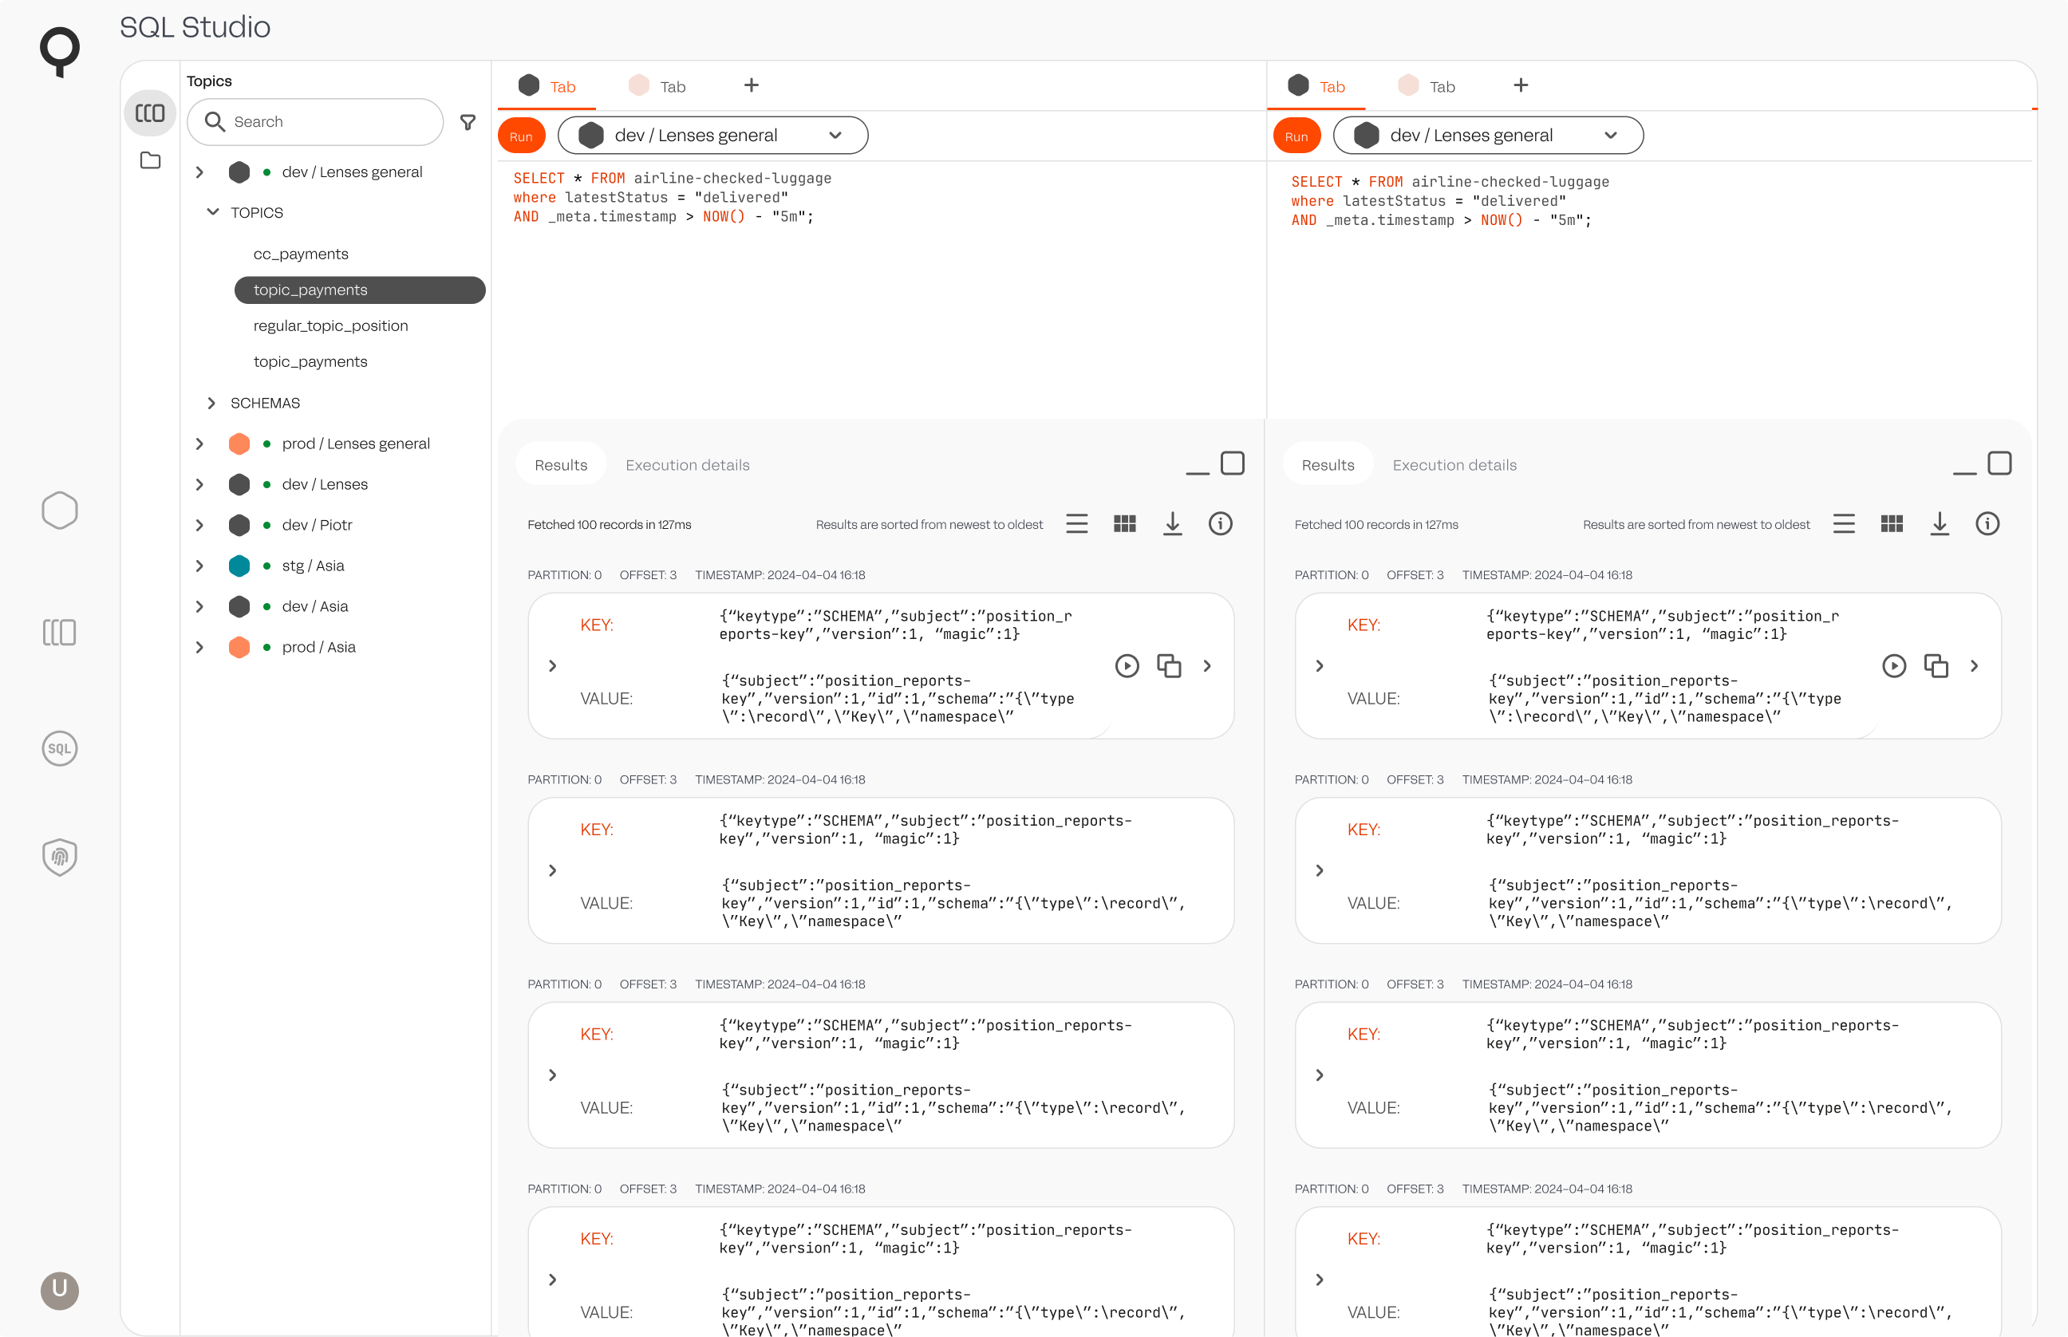This screenshot has width=2068, height=1337.
Task: Maximize the left results panel
Action: point(1232,463)
